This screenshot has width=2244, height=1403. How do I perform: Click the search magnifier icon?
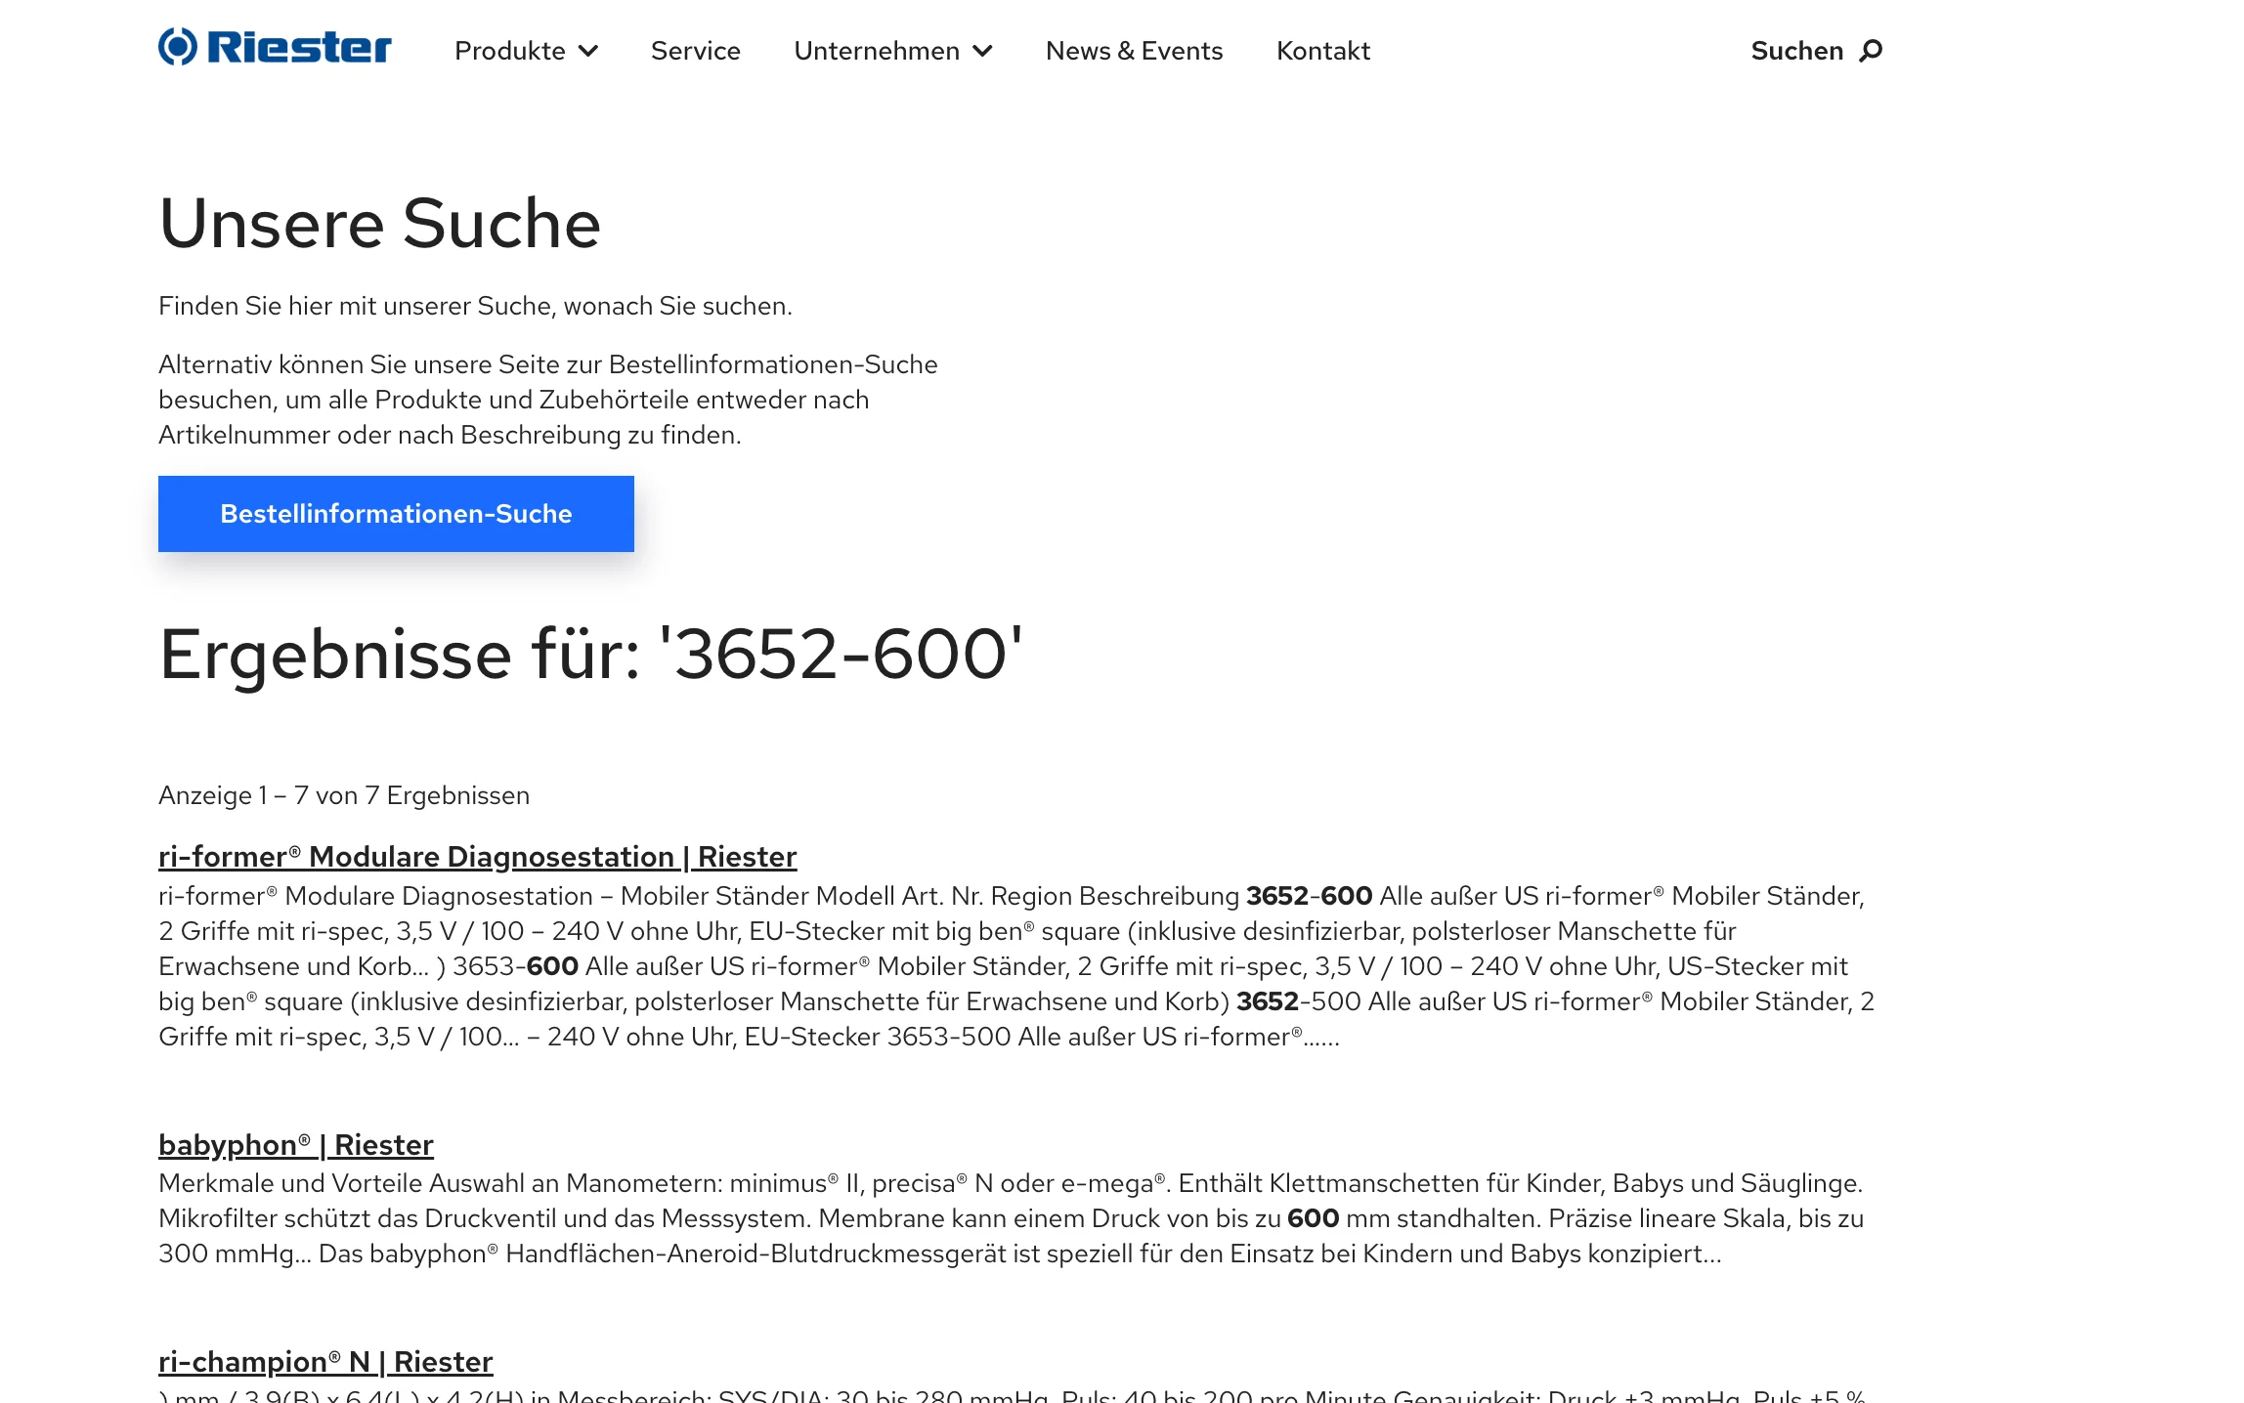(x=1870, y=51)
